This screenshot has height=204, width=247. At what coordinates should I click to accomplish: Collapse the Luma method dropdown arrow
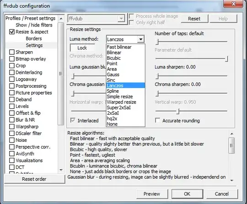click(141, 39)
